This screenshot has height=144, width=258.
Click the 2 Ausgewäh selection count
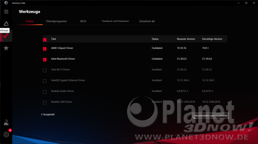click(48, 114)
